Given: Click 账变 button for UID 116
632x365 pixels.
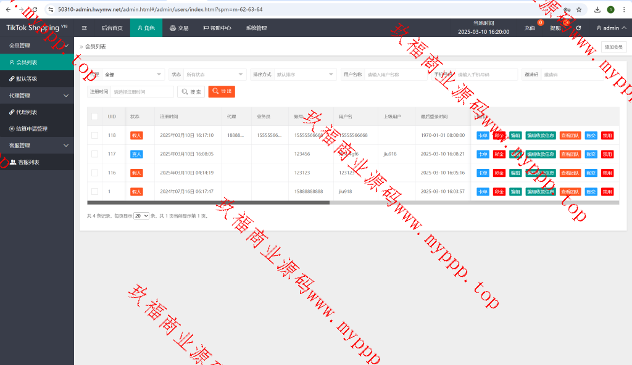Looking at the screenshot, I should [591, 173].
